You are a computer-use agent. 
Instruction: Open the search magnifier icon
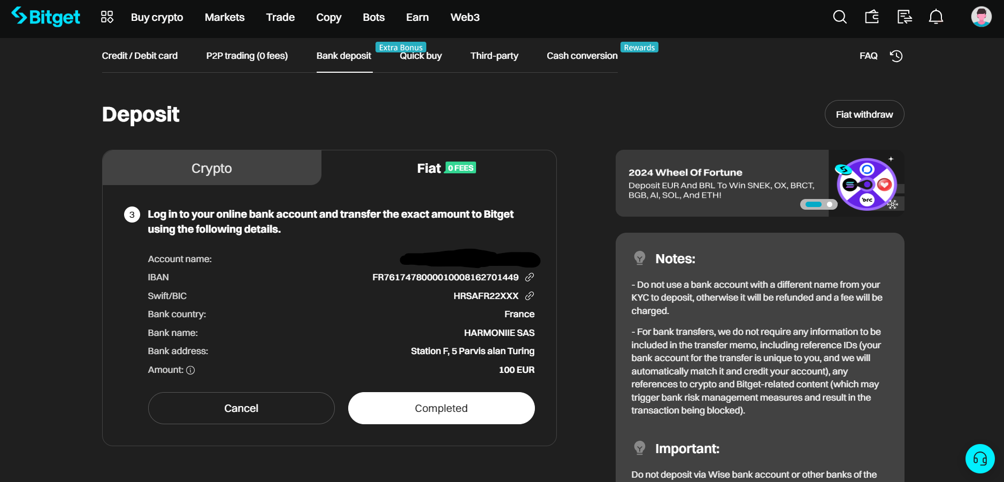pos(840,17)
